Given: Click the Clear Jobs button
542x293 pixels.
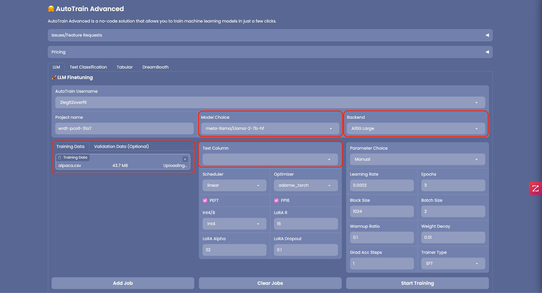Looking at the screenshot, I should [x=270, y=283].
